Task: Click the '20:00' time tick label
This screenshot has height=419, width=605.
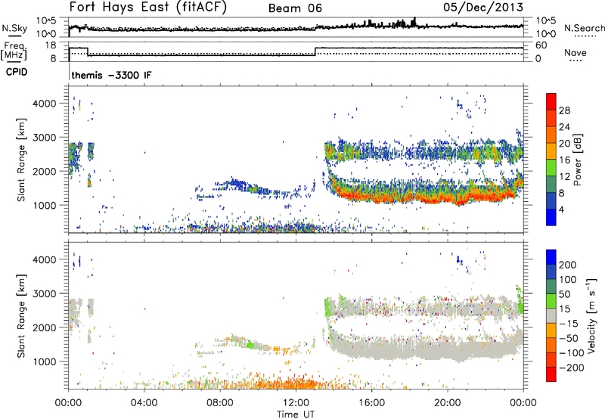Action: (447, 403)
